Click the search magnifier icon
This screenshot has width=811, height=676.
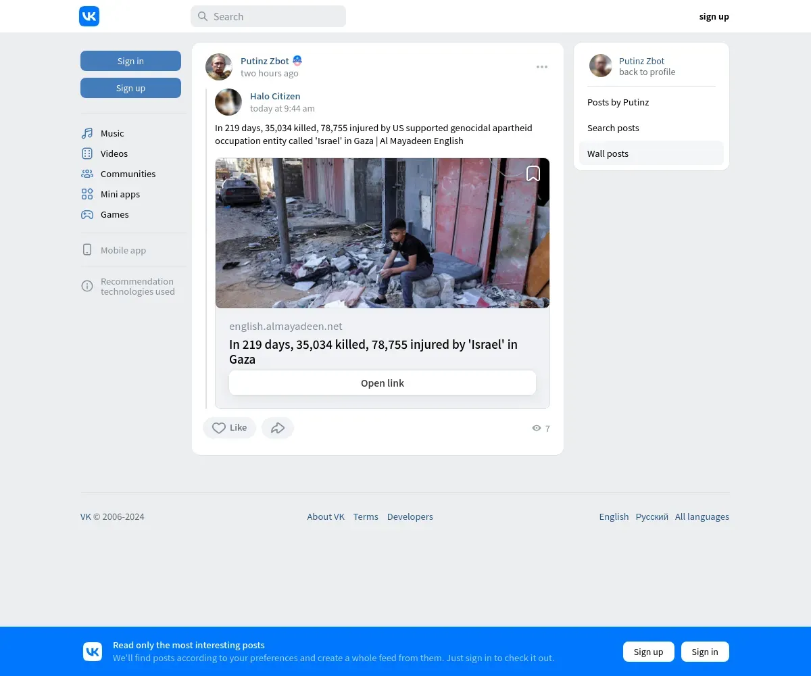pyautogui.click(x=203, y=16)
